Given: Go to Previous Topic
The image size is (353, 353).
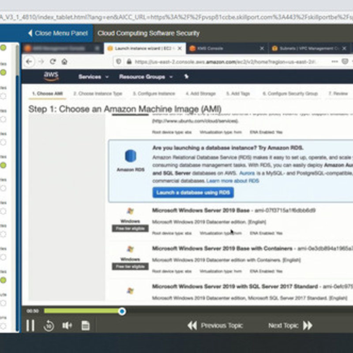Looking at the screenshot, I should click(215, 325).
